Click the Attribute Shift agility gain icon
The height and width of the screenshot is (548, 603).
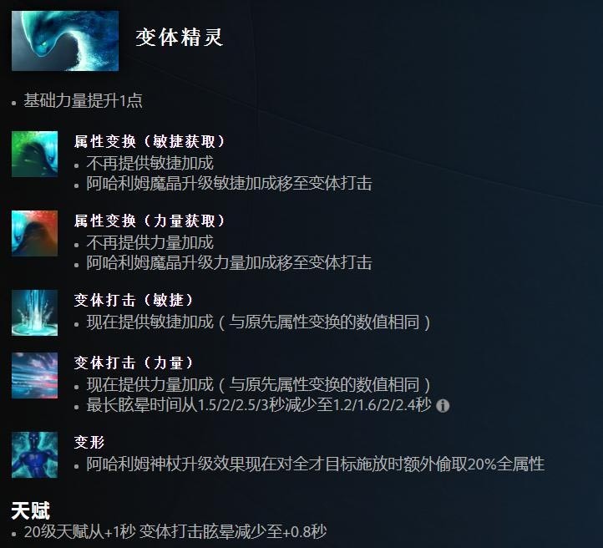click(34, 154)
